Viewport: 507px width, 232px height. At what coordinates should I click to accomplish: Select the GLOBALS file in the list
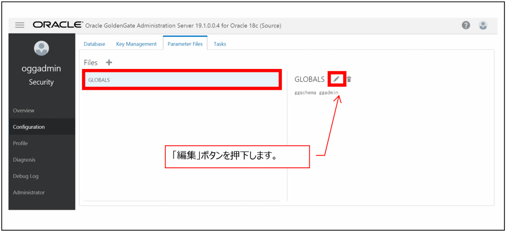pos(182,80)
